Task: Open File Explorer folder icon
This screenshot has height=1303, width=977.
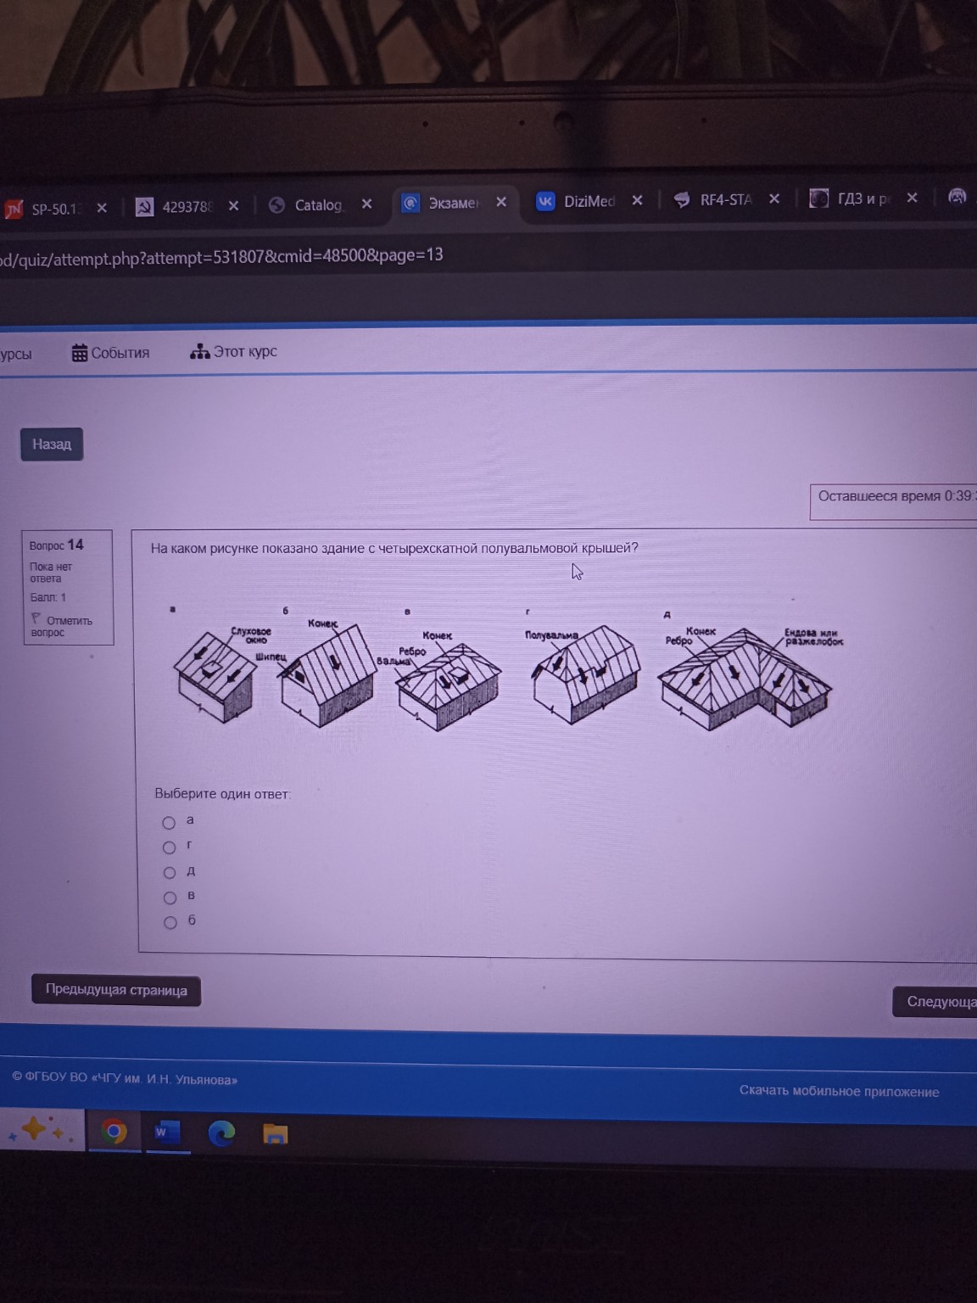Action: (275, 1134)
